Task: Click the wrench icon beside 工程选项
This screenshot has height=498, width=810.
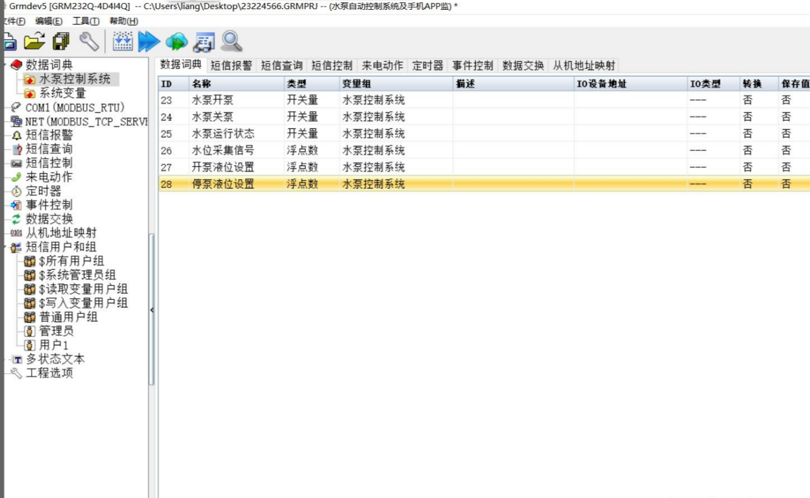Action: point(16,373)
